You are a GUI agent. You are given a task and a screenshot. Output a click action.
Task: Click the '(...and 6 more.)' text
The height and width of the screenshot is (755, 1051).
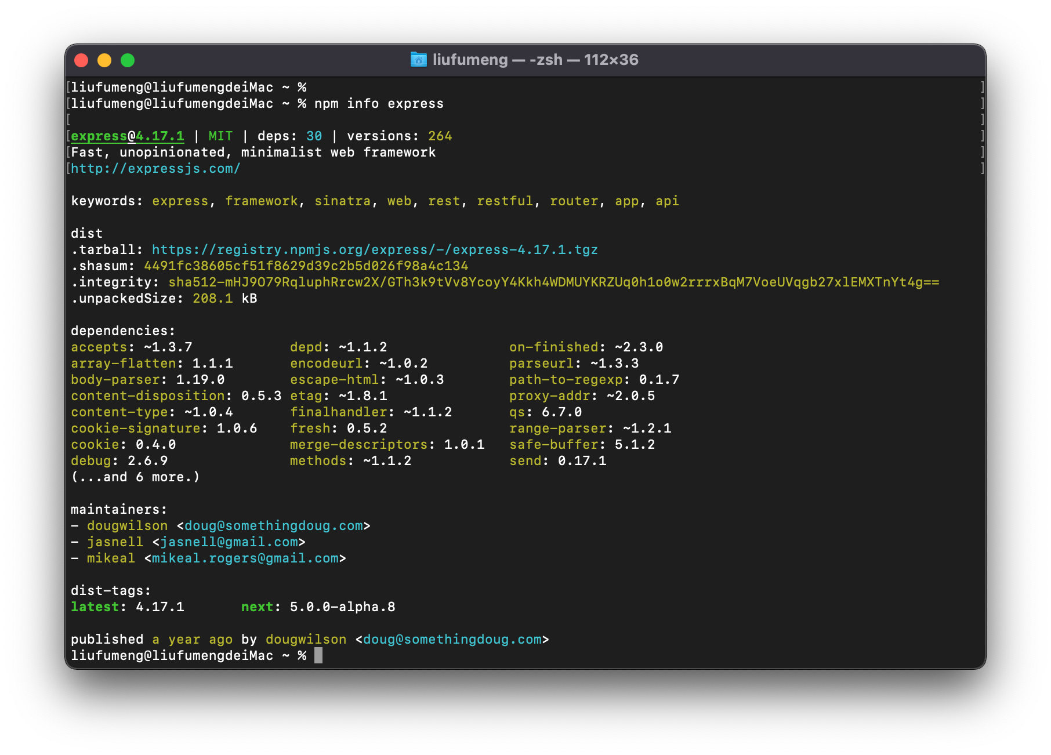click(135, 477)
